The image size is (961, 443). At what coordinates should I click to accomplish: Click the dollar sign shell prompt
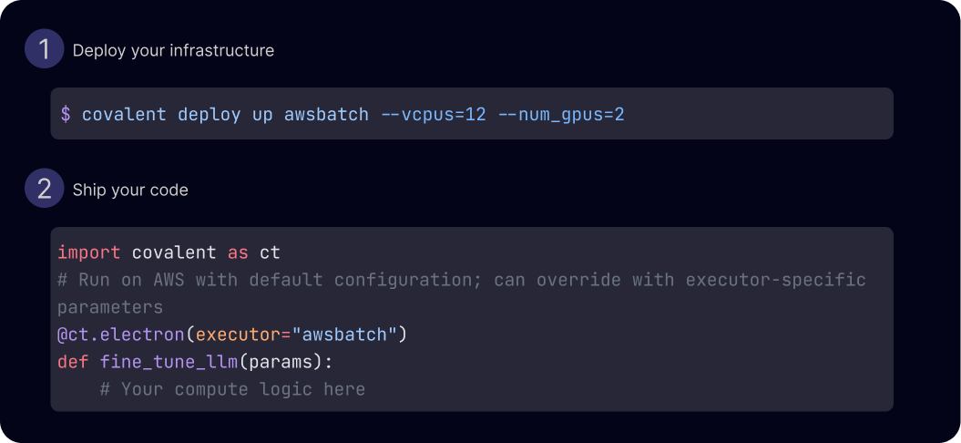click(66, 114)
